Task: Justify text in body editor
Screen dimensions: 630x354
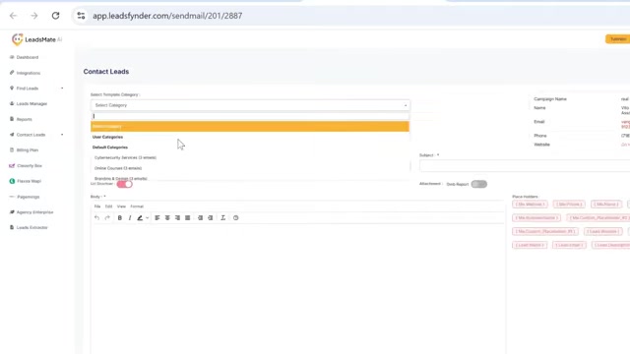Action: click(188, 218)
